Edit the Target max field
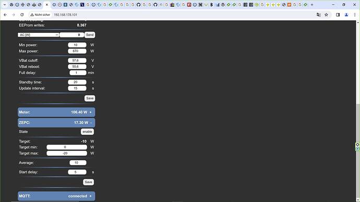 click(67, 153)
